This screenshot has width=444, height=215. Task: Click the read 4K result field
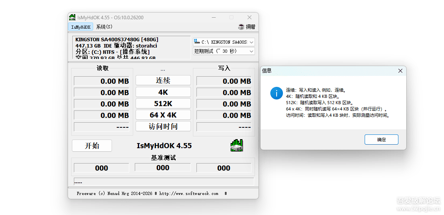point(101,92)
